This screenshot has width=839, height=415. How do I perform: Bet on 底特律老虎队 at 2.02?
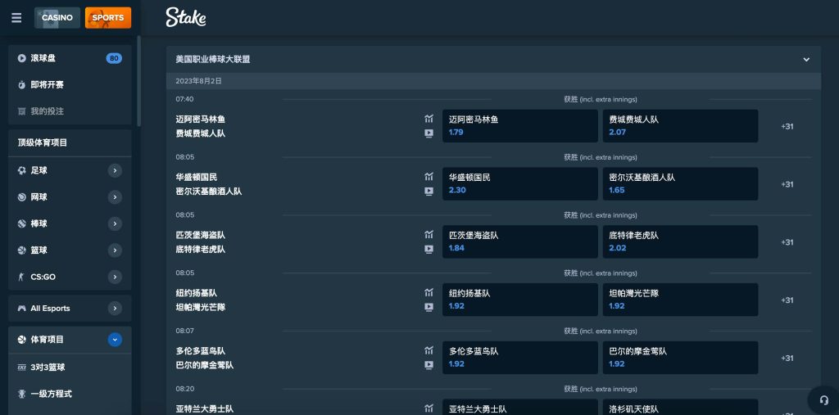point(680,241)
